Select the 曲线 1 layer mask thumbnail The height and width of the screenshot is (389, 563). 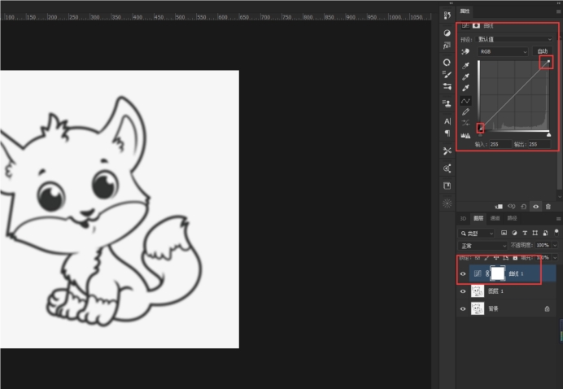pyautogui.click(x=498, y=273)
